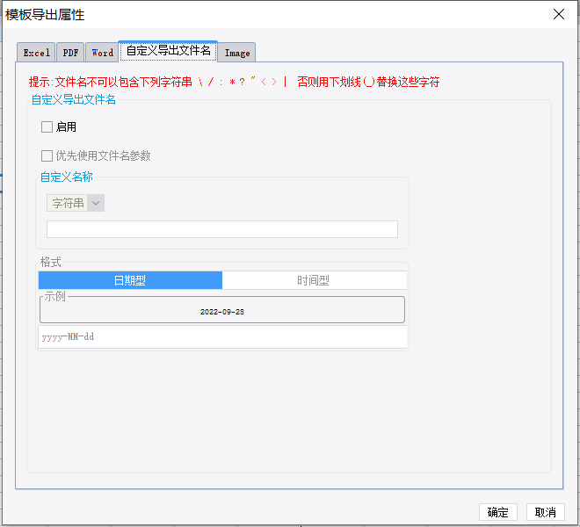Toggle the 优先使用文件名参数 checkbox
580x527 pixels.
(x=47, y=155)
